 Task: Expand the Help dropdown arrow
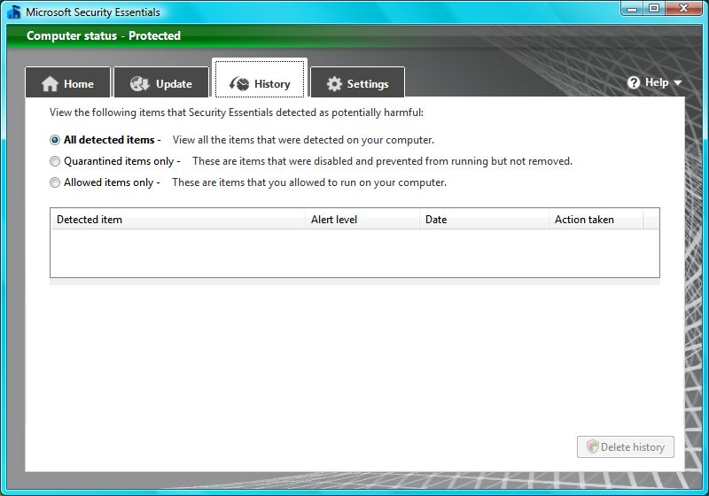pyautogui.click(x=677, y=83)
